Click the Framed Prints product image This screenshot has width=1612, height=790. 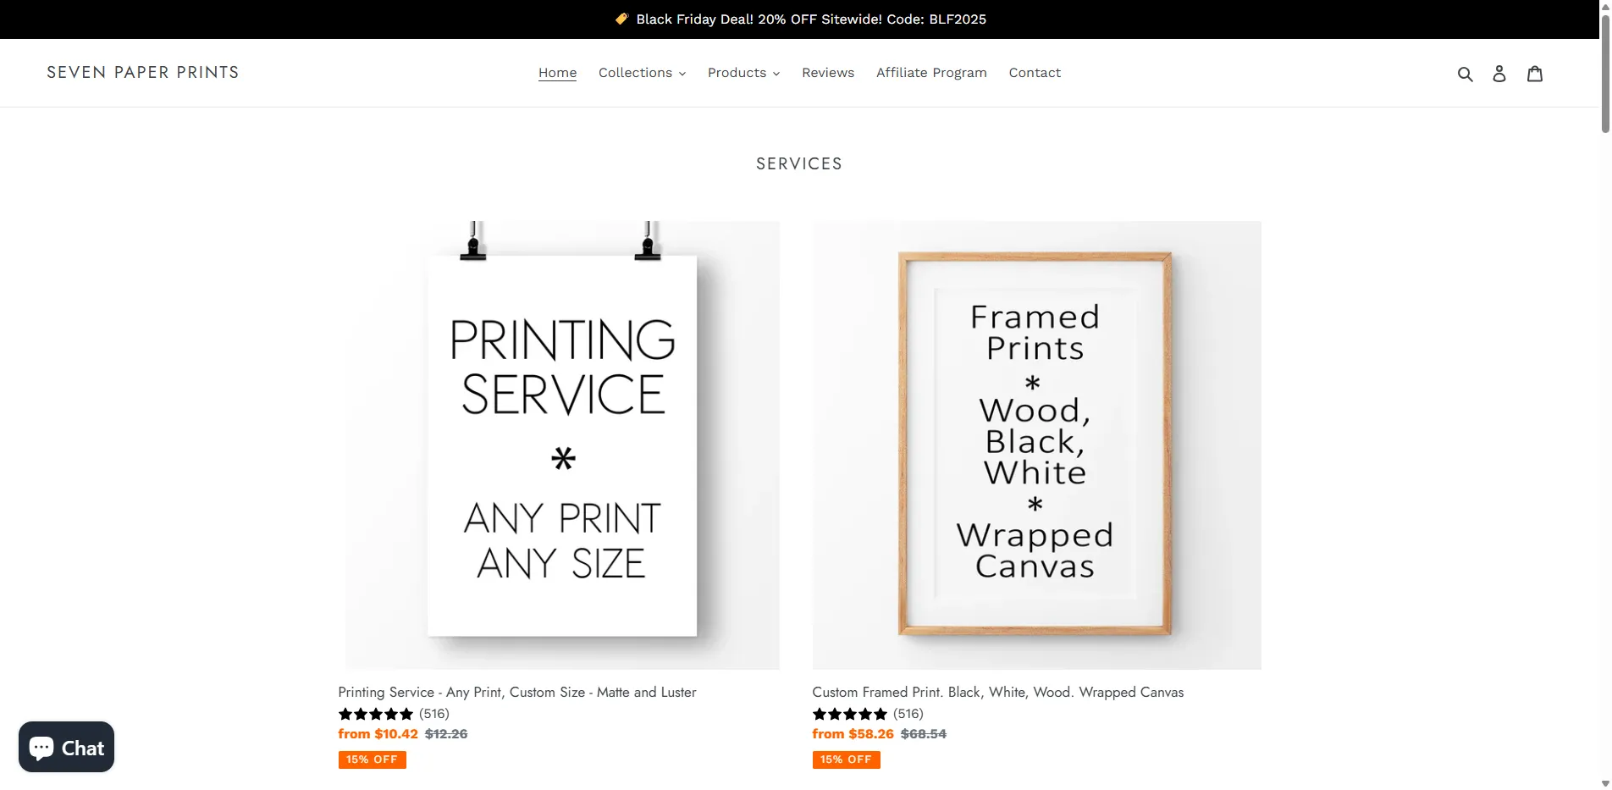click(x=1037, y=444)
